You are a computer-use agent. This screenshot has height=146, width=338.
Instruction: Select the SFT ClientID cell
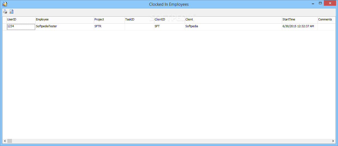click(x=170, y=27)
